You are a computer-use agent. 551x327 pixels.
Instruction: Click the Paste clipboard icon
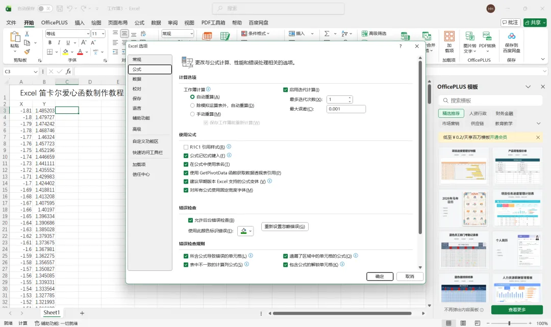15,37
